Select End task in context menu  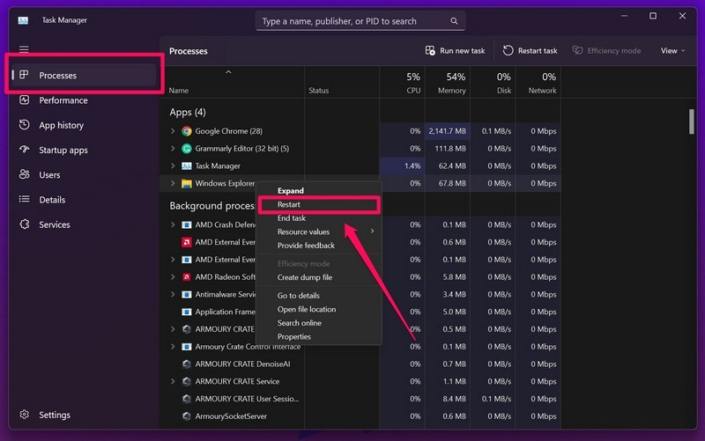pyautogui.click(x=292, y=218)
